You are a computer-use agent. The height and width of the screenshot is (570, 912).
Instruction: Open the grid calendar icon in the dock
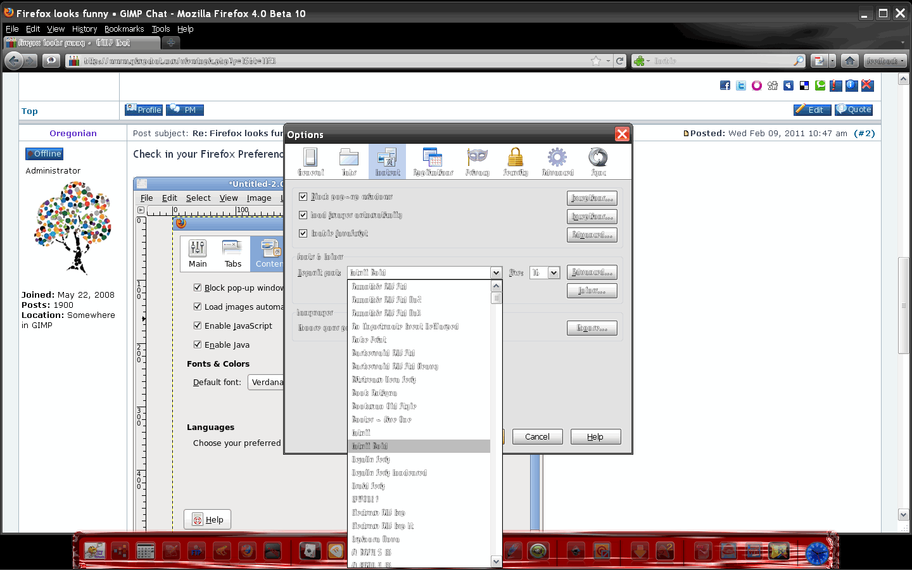[x=146, y=551]
